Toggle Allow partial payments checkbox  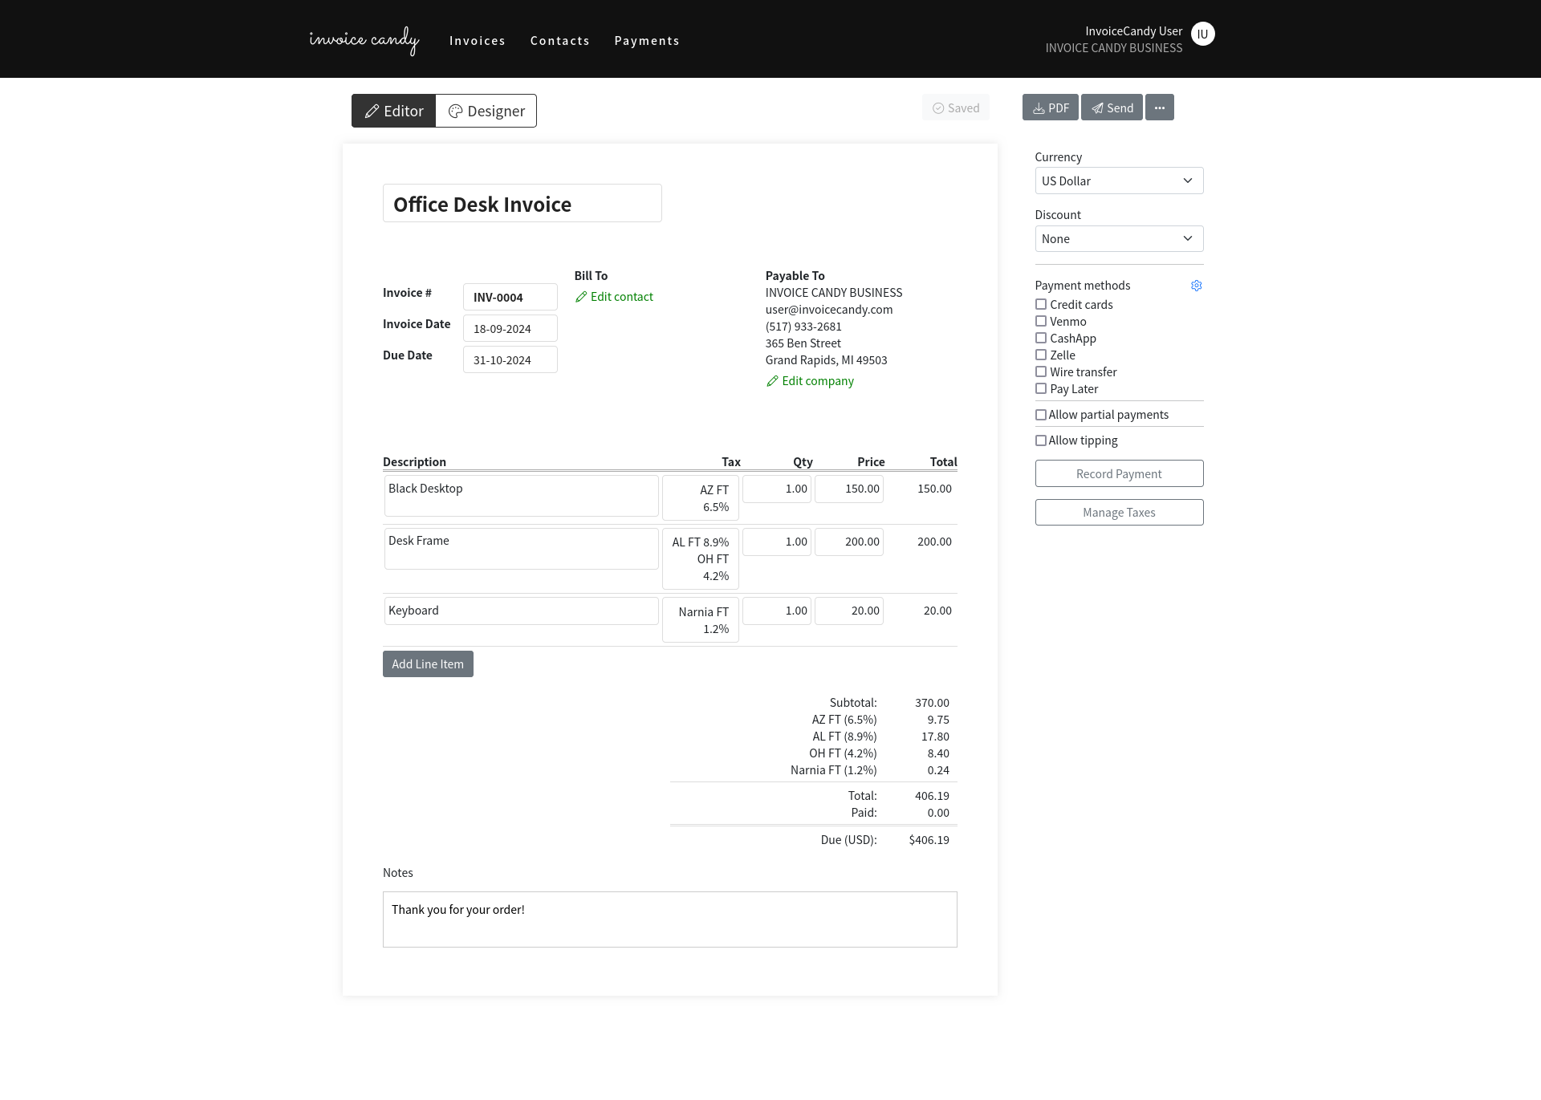click(x=1041, y=415)
